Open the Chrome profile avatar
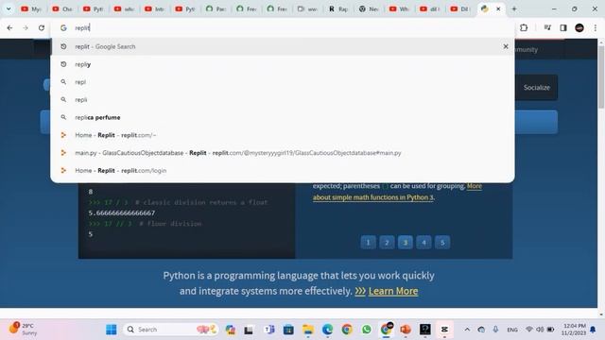This screenshot has height=340, width=605. point(579,27)
